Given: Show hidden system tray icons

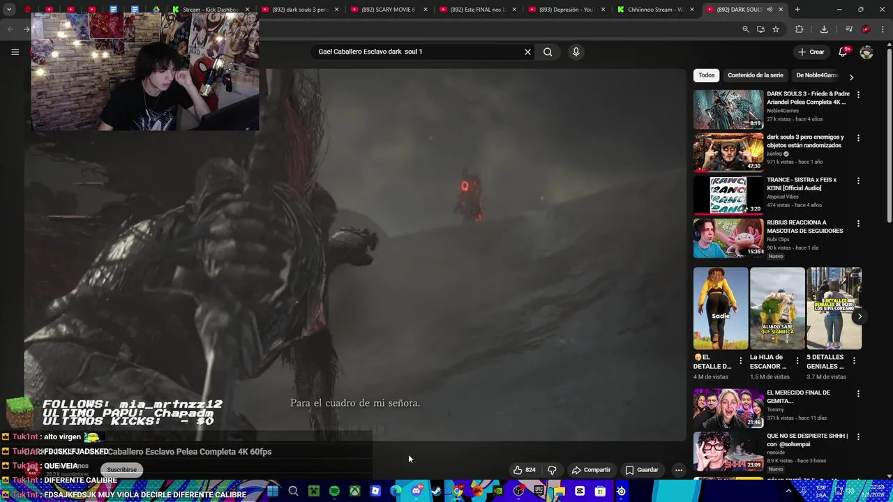Looking at the screenshot, I should point(789,491).
